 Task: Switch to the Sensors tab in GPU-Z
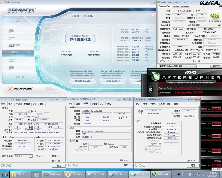point(176,6)
